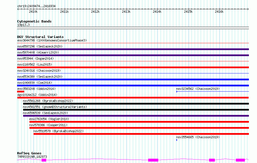Open the nsv6597296 (Sedlazeck2020) variant label
Viewport: 257px width, 163px height.
40,46
